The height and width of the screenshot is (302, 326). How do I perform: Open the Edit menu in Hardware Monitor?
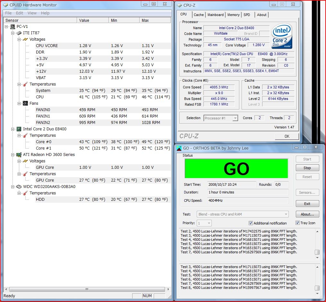tap(20, 13)
